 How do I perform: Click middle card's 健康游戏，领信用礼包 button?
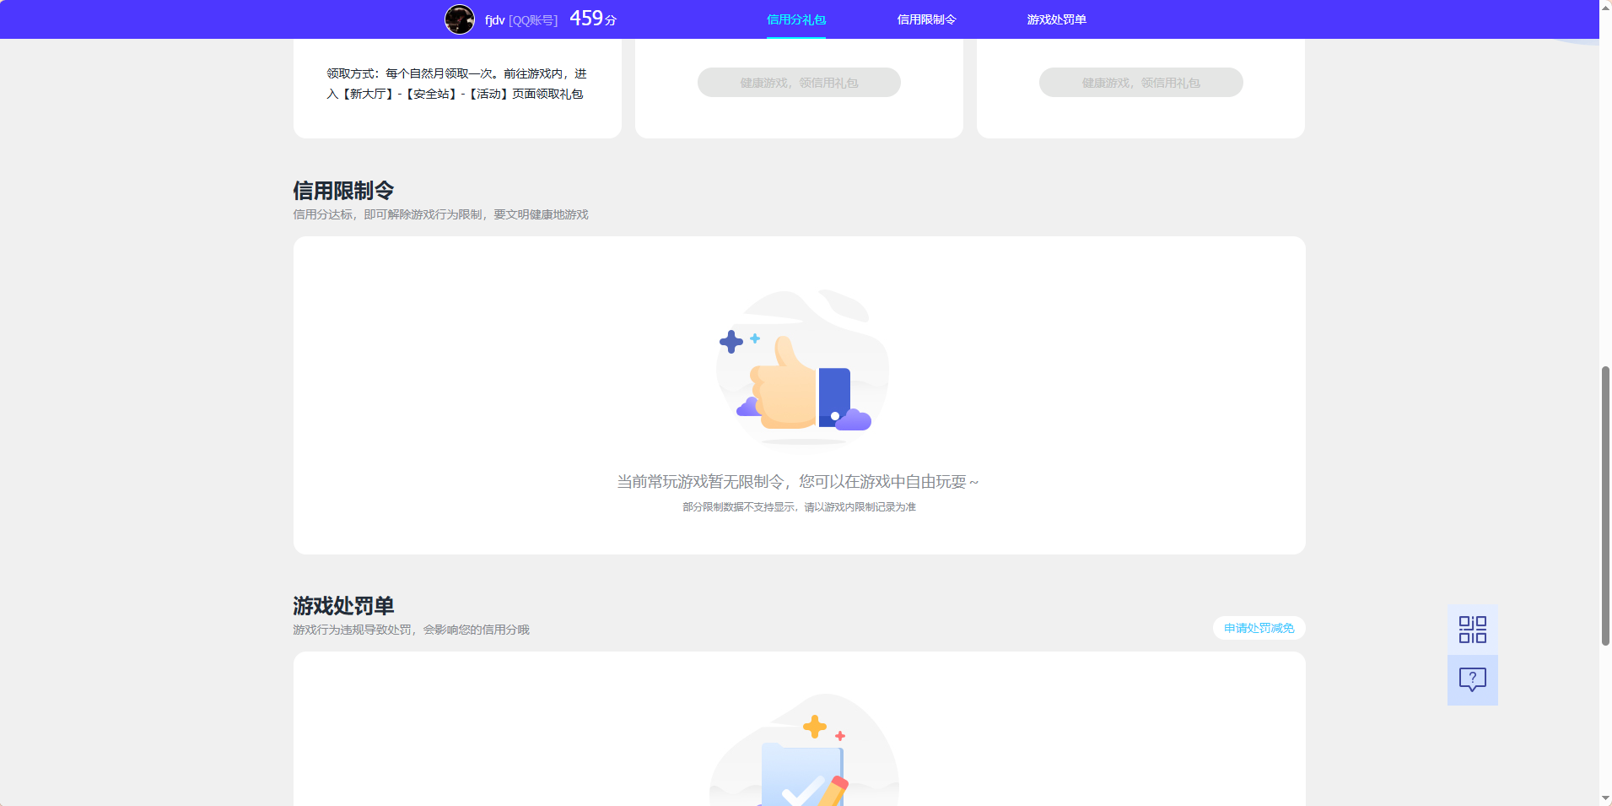click(799, 83)
